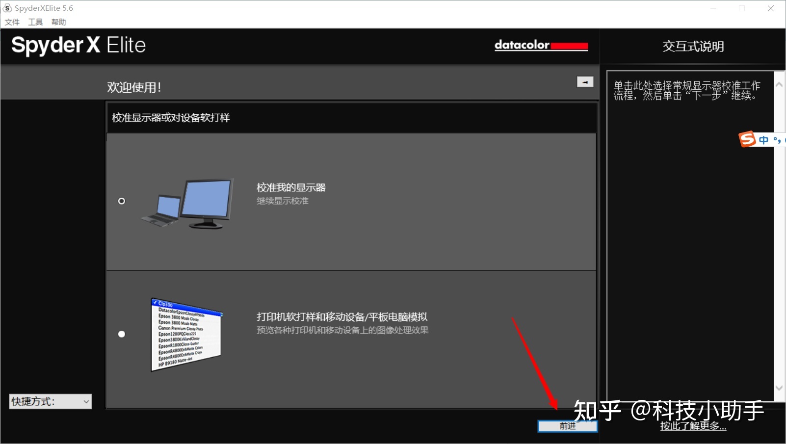Click the 校准我的显示器 title text

(291, 187)
